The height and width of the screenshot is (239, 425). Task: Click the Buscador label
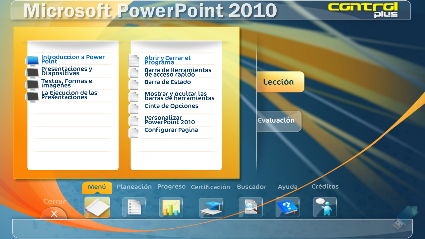(252, 187)
